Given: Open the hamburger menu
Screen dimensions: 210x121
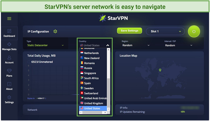Looking at the screenshot, I should (x=9, y=18).
